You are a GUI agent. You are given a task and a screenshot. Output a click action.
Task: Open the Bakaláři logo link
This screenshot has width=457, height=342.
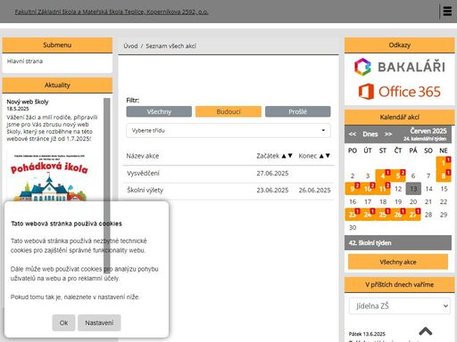tap(400, 67)
